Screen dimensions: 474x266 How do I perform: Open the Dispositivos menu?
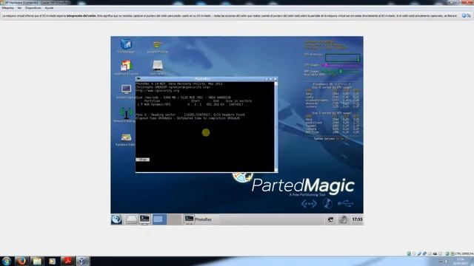tap(33, 8)
